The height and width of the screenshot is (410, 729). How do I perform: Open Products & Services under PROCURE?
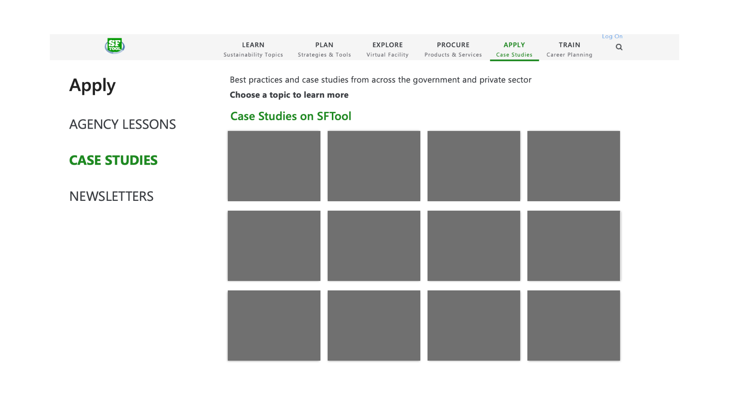453,55
